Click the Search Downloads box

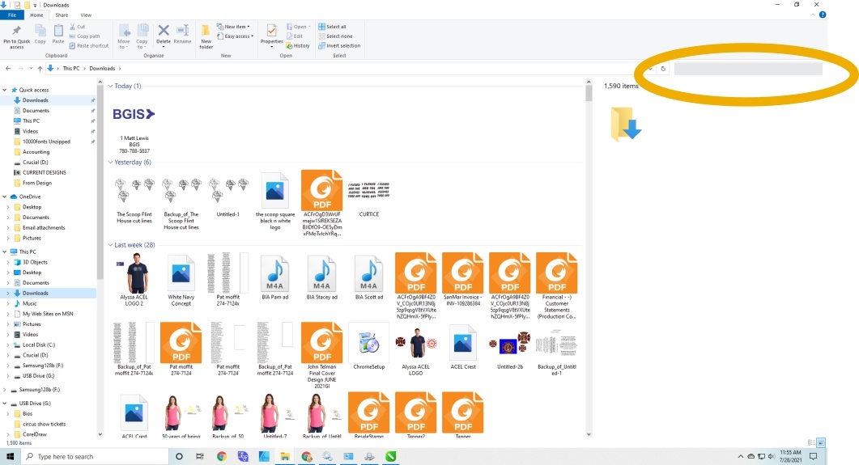[748, 69]
